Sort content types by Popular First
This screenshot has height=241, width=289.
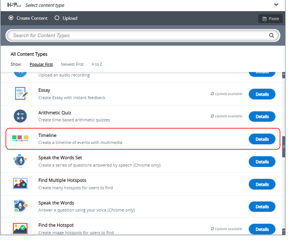click(41, 64)
